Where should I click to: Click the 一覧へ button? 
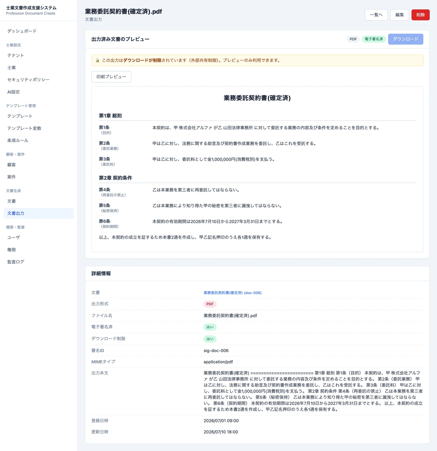tap(376, 15)
